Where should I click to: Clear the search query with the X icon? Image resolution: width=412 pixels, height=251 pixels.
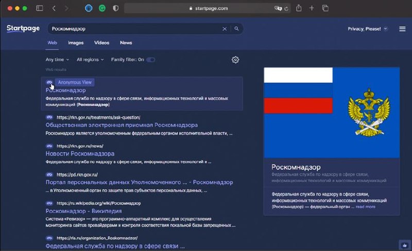point(225,29)
